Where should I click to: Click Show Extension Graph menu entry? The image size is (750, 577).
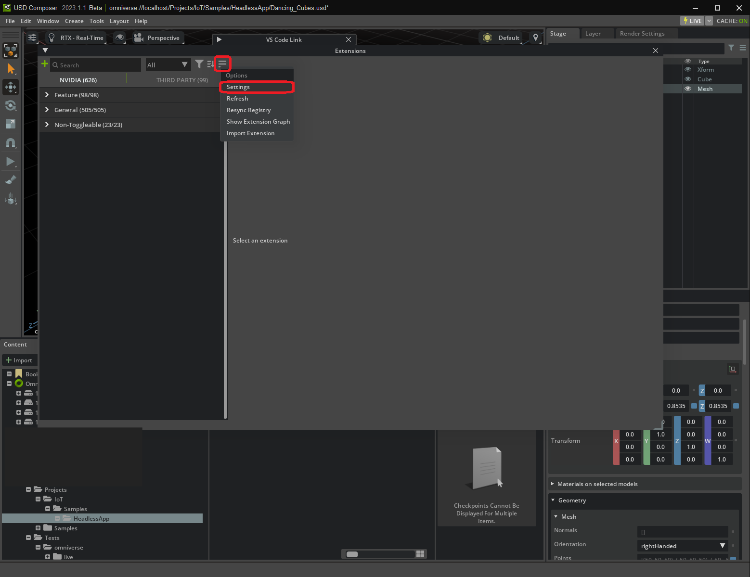[x=257, y=122]
